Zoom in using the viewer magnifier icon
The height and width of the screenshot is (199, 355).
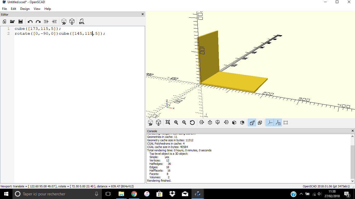pos(176,123)
